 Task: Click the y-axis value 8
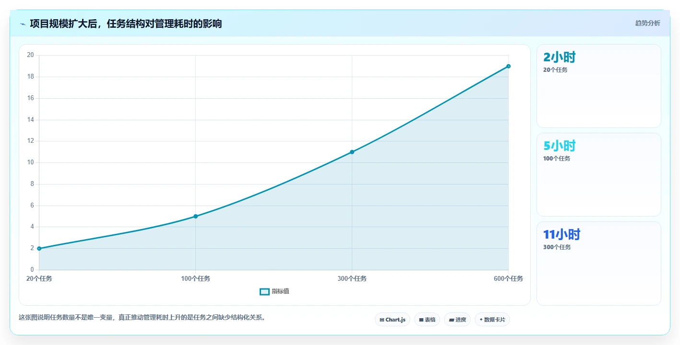pos(32,184)
